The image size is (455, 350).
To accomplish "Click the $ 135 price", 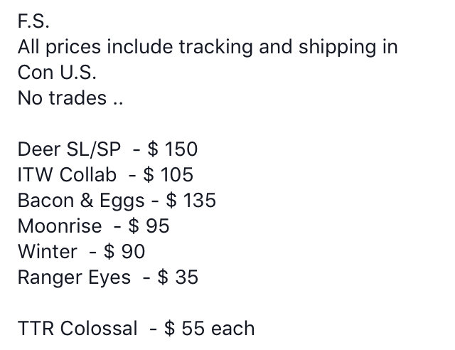I will tap(191, 200).
